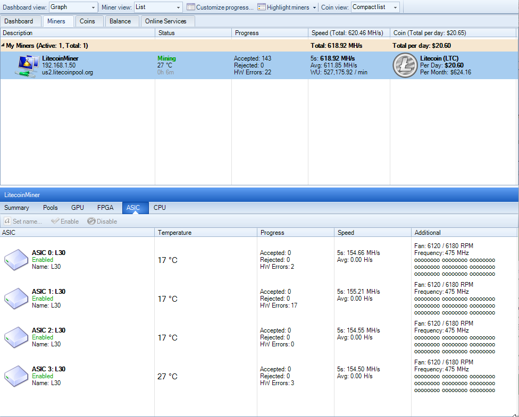This screenshot has width=519, height=417.
Task: Click the Total: 618.92 MH/s summary
Action: click(336, 46)
